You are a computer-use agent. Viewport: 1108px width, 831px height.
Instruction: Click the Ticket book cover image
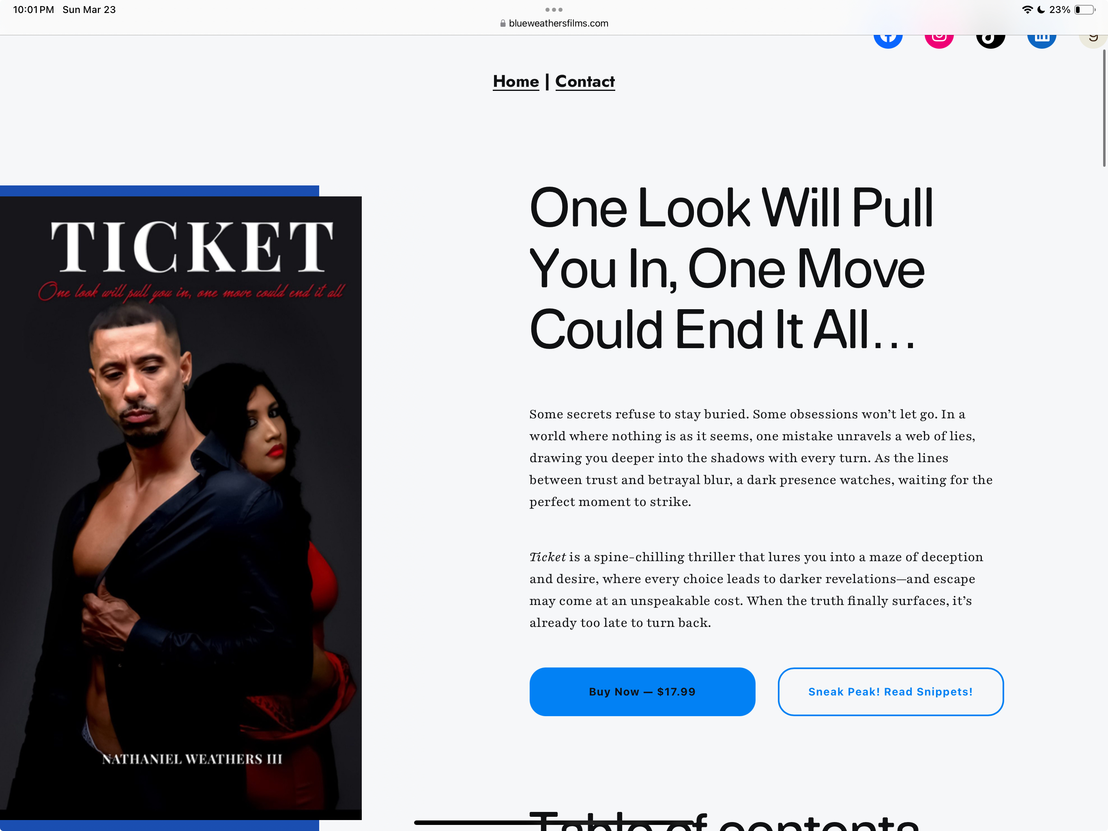[x=181, y=508]
